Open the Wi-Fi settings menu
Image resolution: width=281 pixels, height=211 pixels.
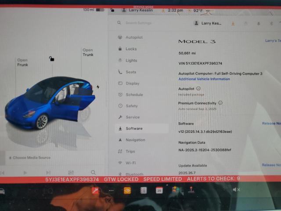coord(127,163)
